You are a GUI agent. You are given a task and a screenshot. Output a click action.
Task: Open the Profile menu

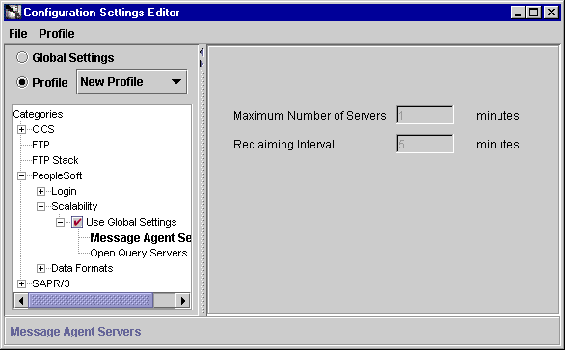tap(57, 34)
